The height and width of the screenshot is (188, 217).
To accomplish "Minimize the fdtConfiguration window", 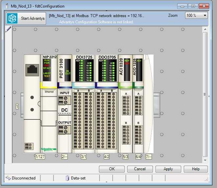I will [182, 6].
